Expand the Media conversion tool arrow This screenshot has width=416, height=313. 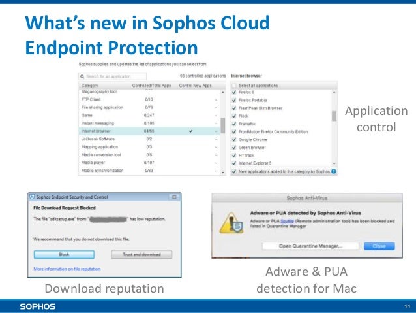coord(216,155)
